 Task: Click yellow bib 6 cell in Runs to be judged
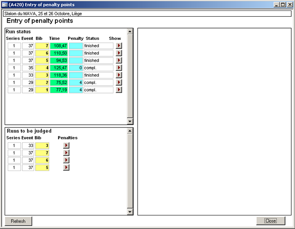pyautogui.click(x=42, y=160)
